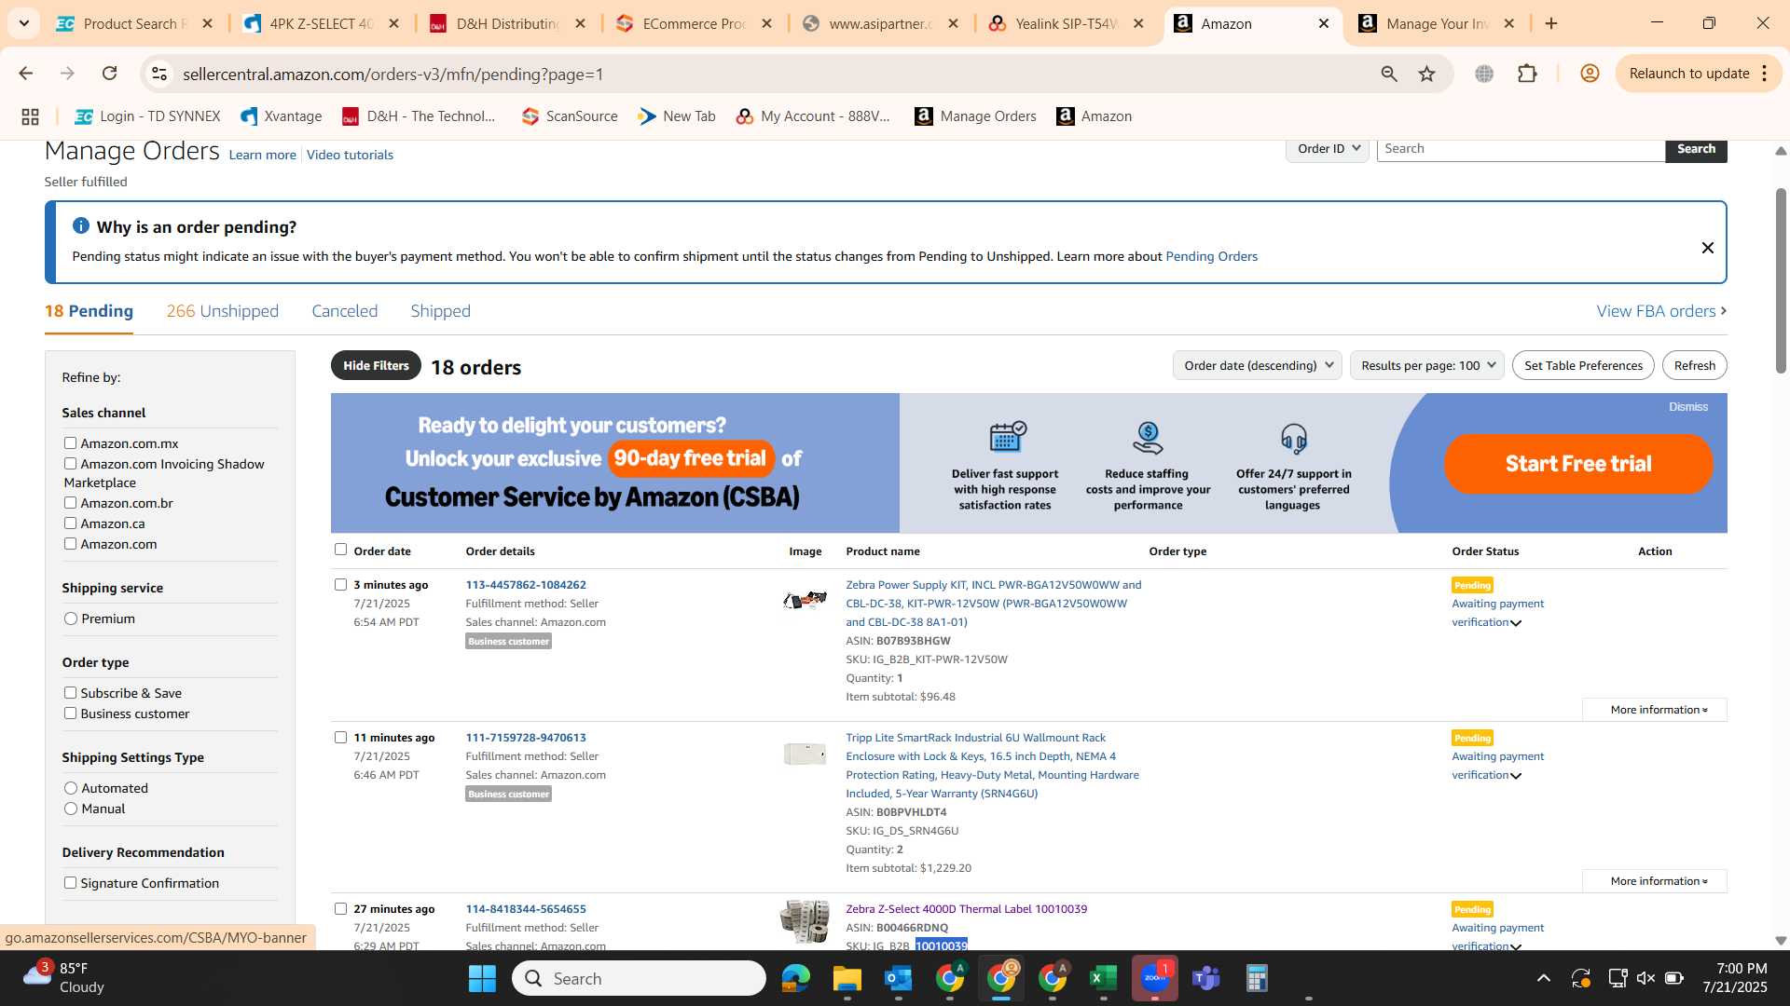Select order 113-4457862-1084262 checkbox
Viewport: 1790px width, 1006px height.
[340, 585]
